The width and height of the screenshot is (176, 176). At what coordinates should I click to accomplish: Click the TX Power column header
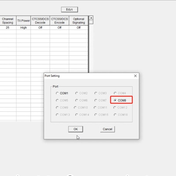click(23, 21)
